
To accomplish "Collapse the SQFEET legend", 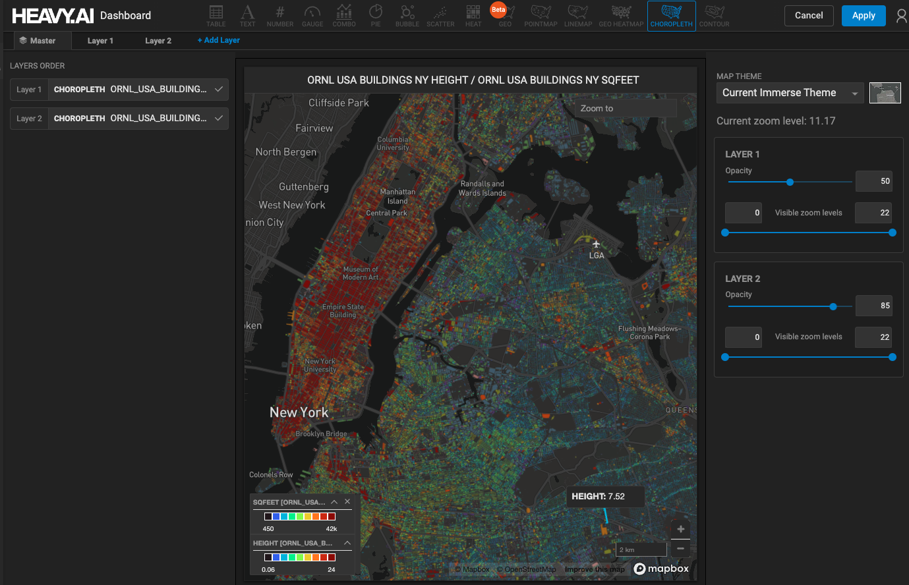I will click(x=334, y=502).
